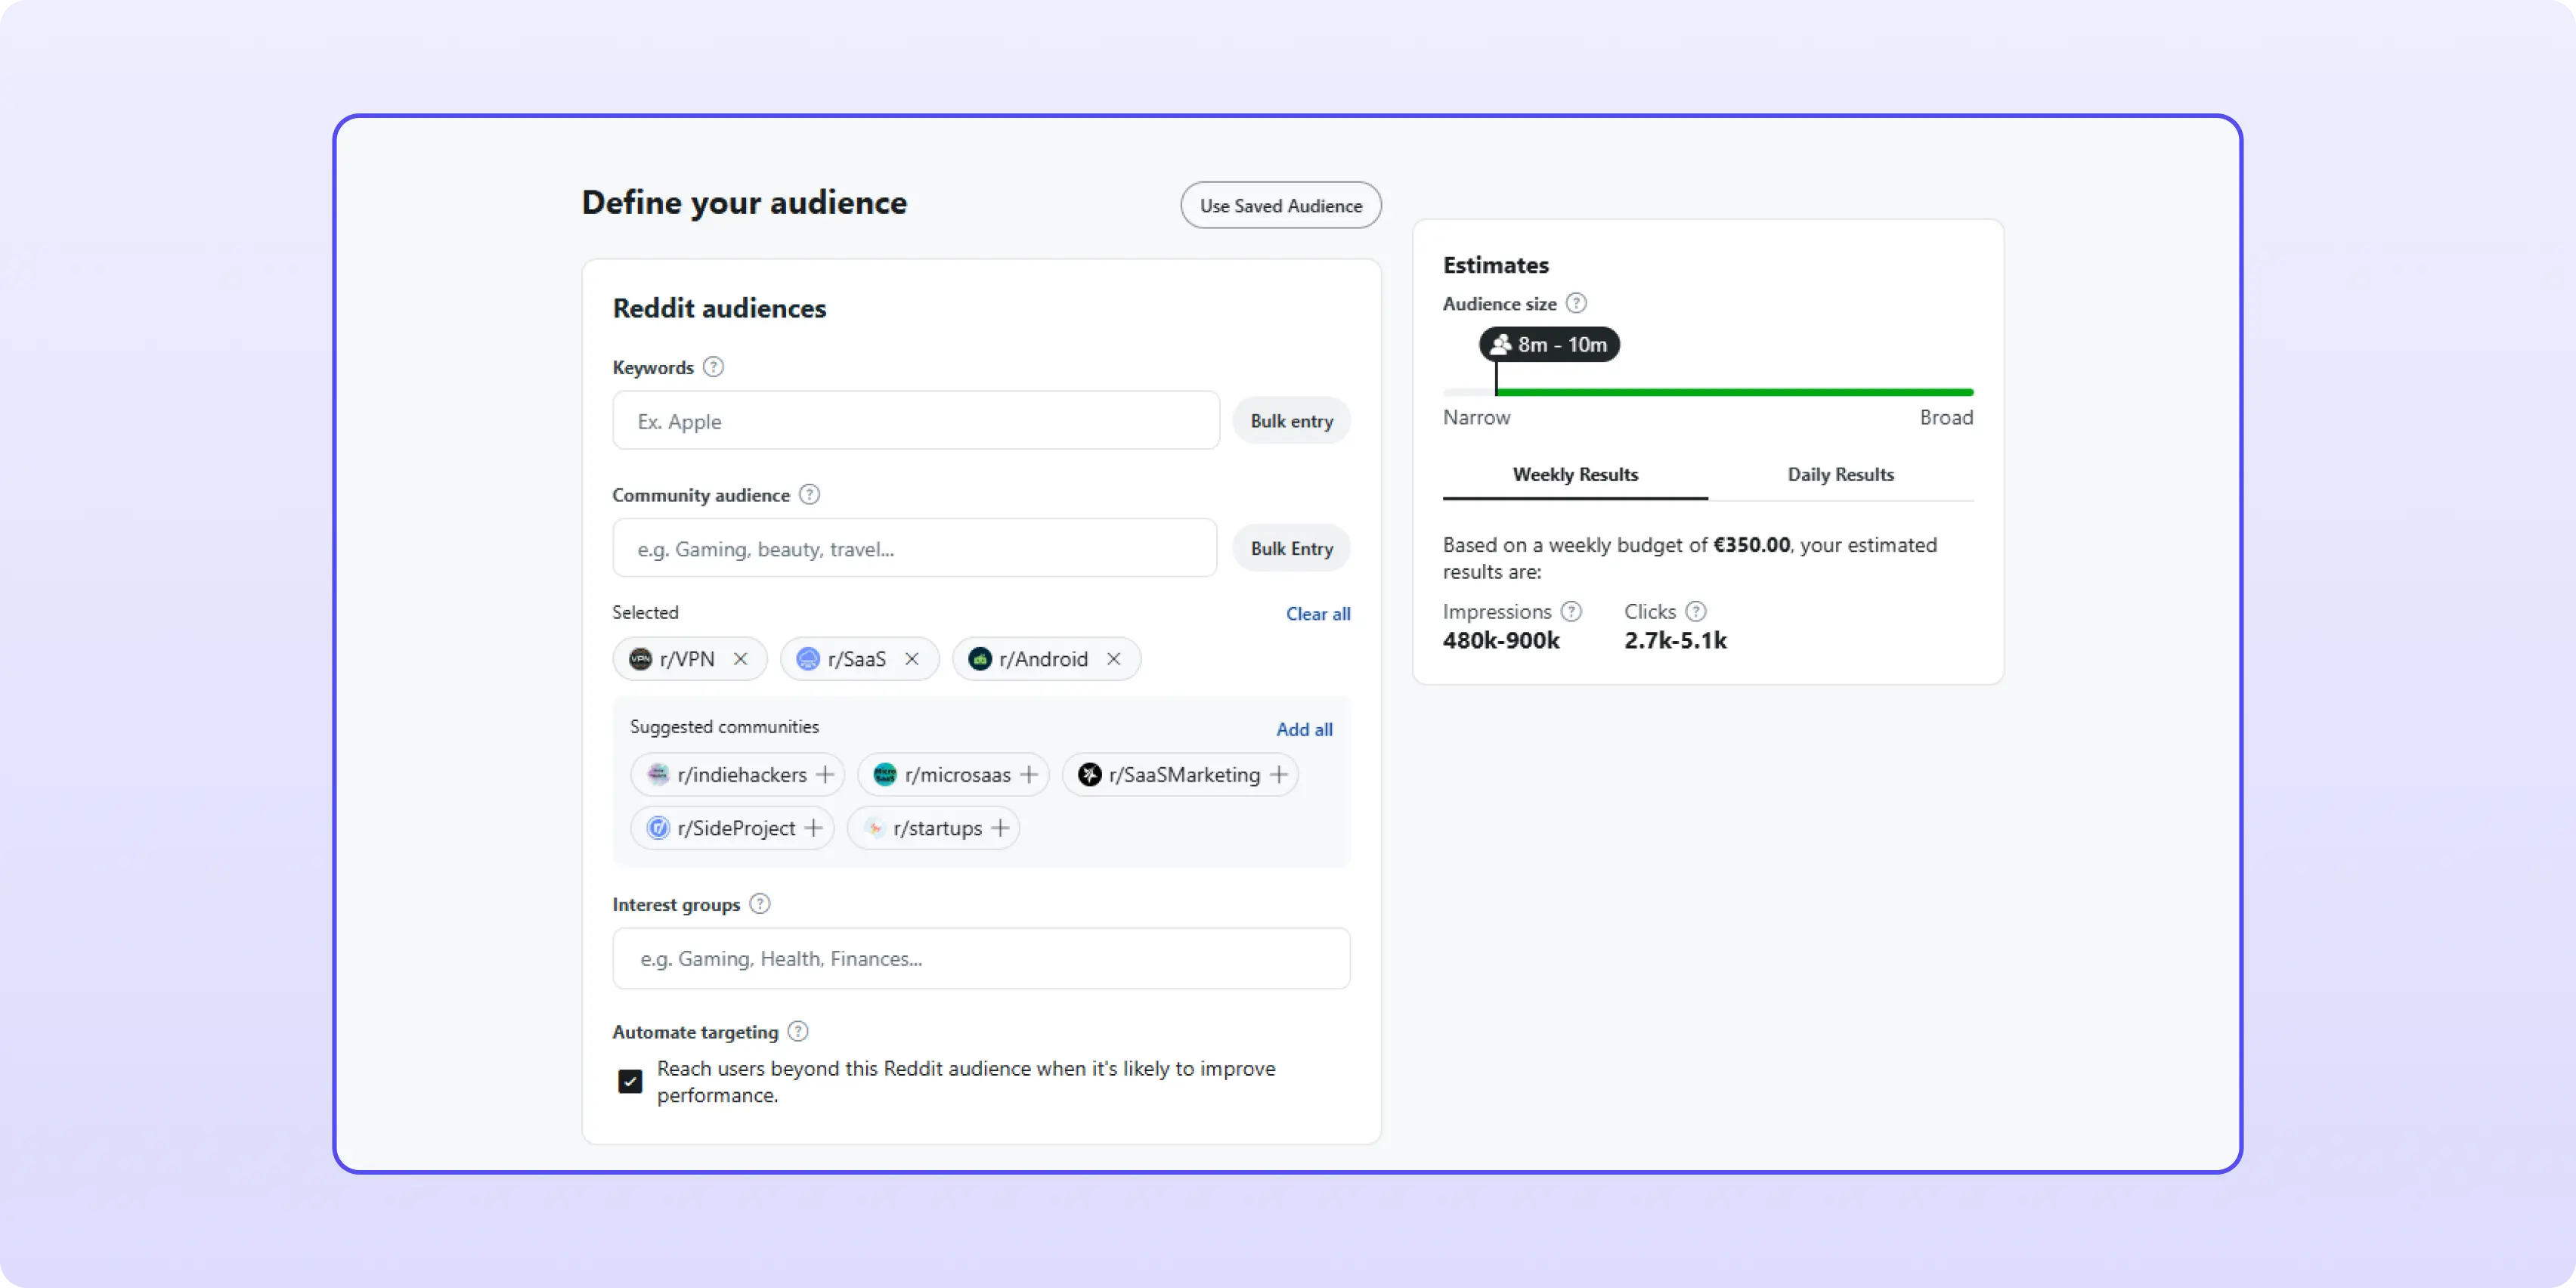Add r/SideProject with its plus icon
This screenshot has width=2576, height=1288.
814,828
